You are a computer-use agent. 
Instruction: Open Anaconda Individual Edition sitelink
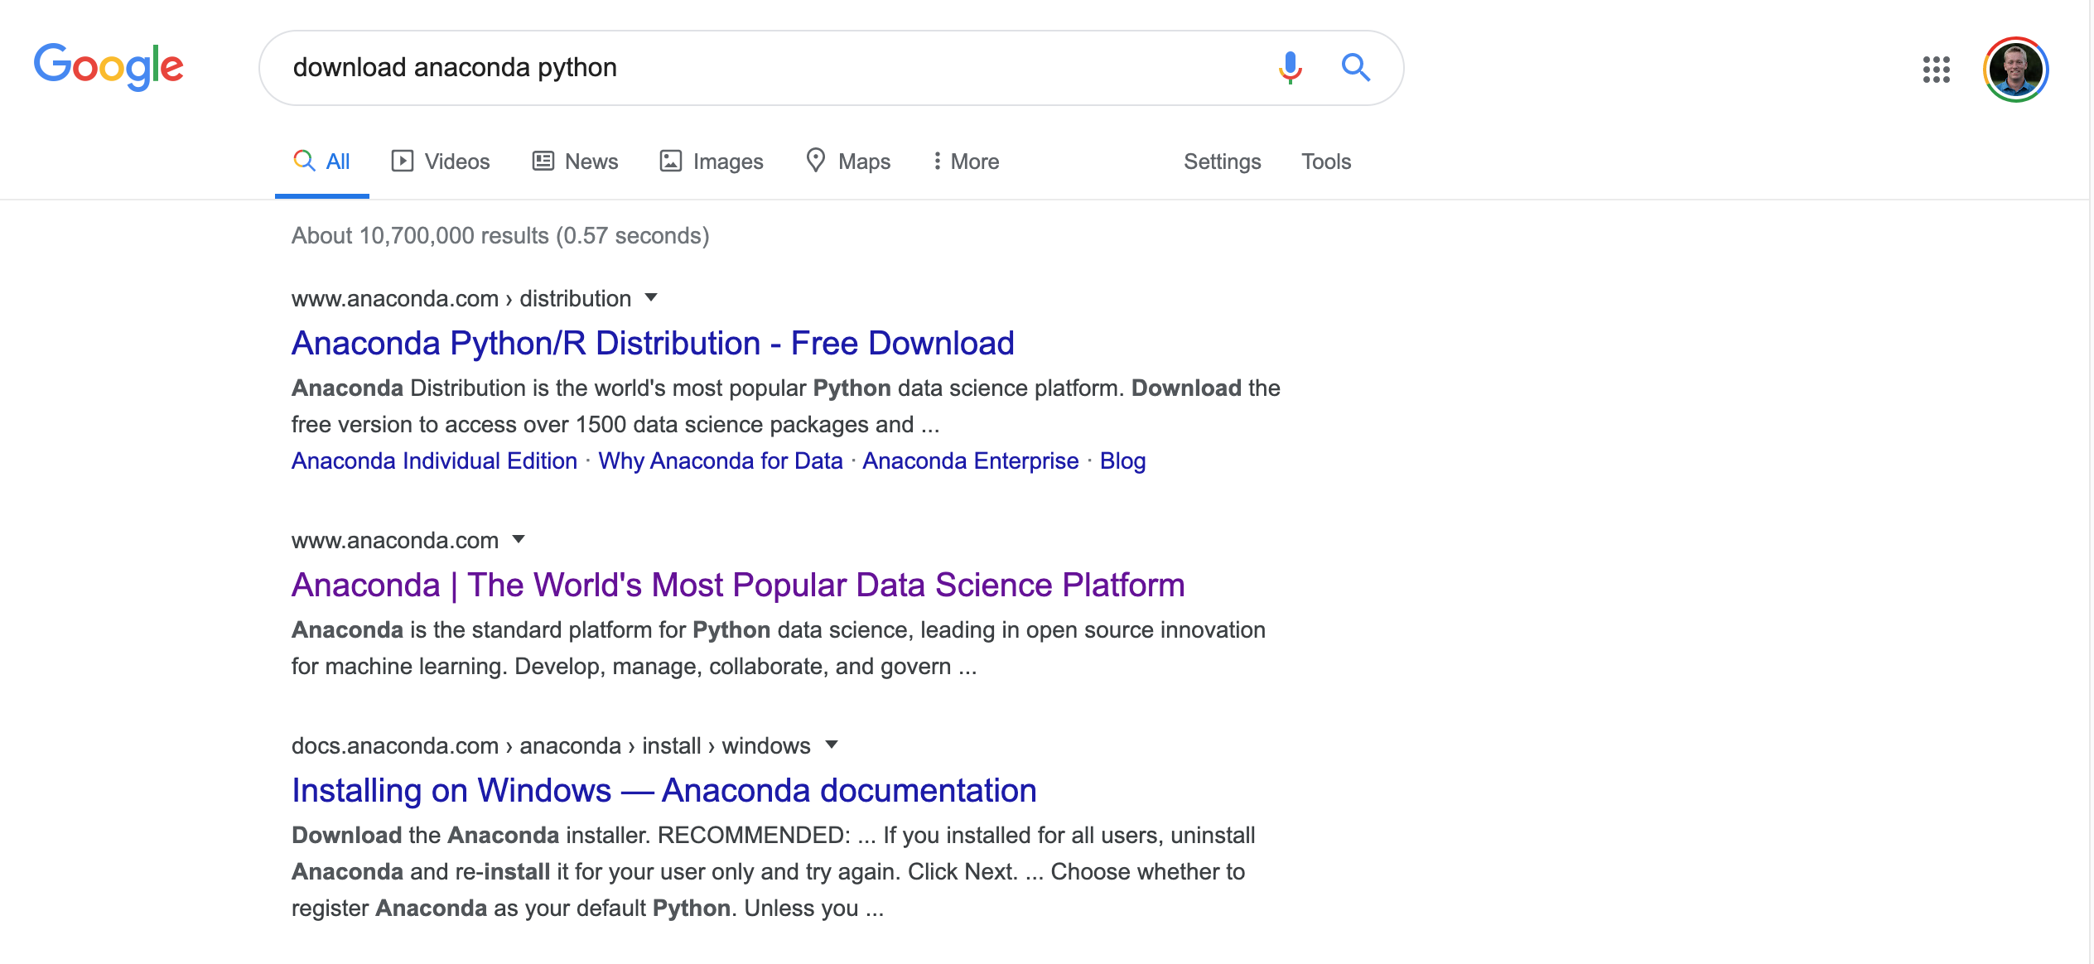coord(434,460)
